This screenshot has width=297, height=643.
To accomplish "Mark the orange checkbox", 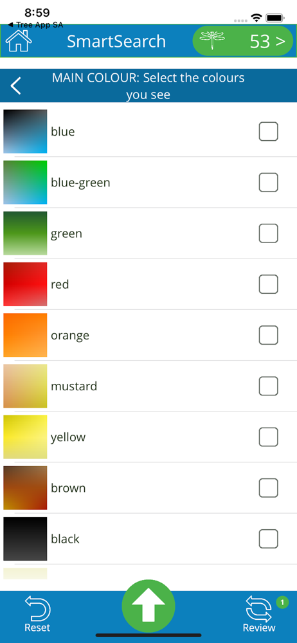I will [268, 335].
